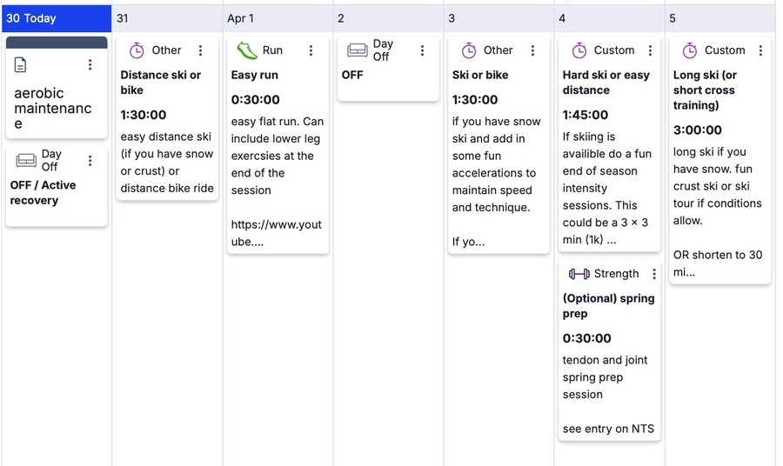Click the green running shoe icon
Screen dimensions: 783x466
point(246,50)
